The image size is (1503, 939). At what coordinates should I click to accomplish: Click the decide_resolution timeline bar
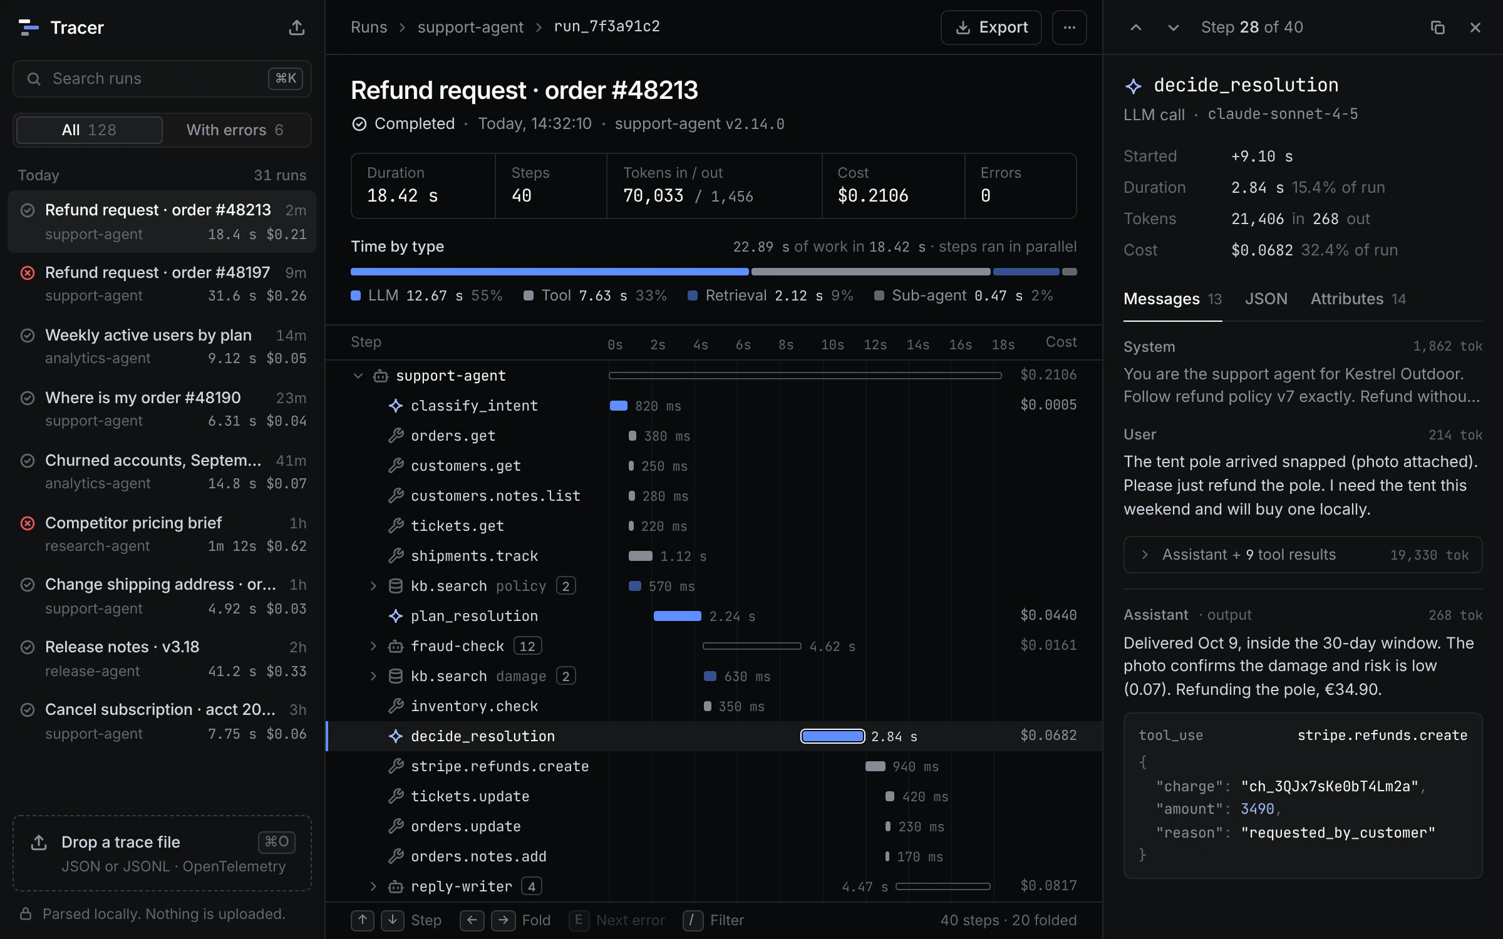coord(832,736)
